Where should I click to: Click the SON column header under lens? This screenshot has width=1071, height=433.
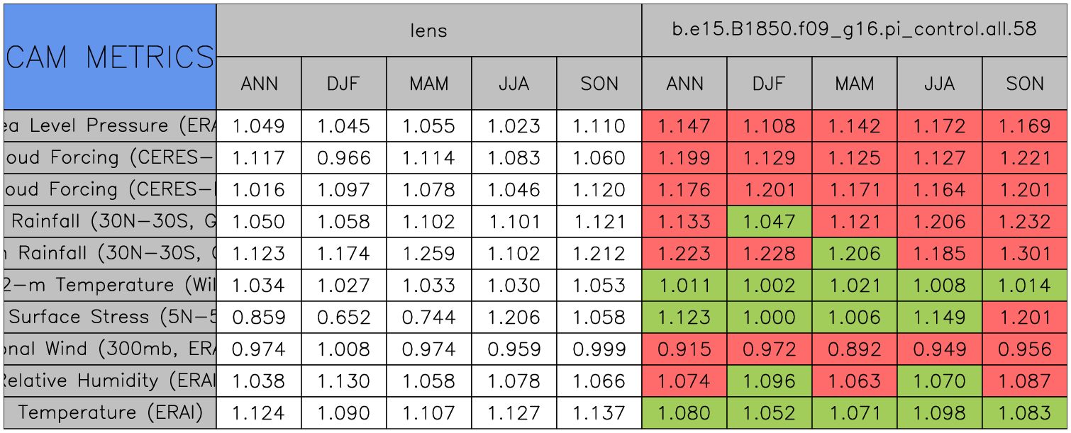click(x=599, y=84)
